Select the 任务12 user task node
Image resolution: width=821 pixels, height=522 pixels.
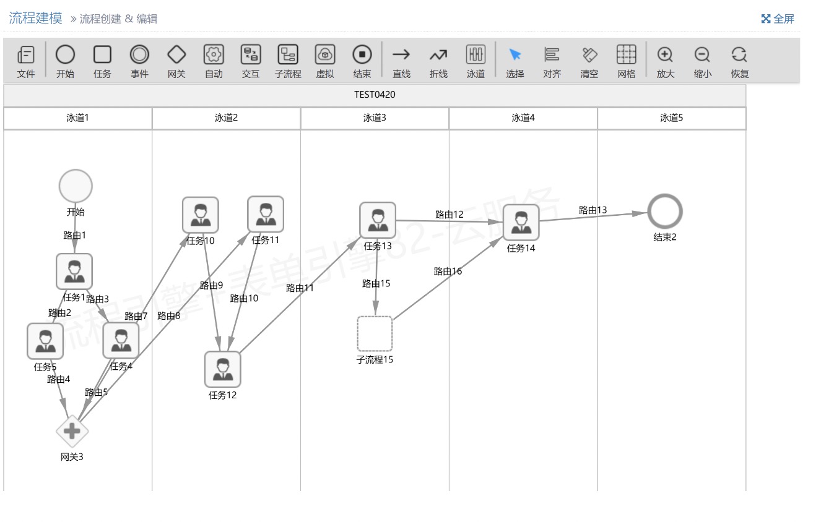click(x=223, y=369)
